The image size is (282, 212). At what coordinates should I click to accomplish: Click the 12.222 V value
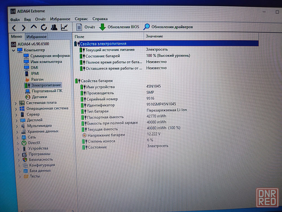(x=154, y=134)
